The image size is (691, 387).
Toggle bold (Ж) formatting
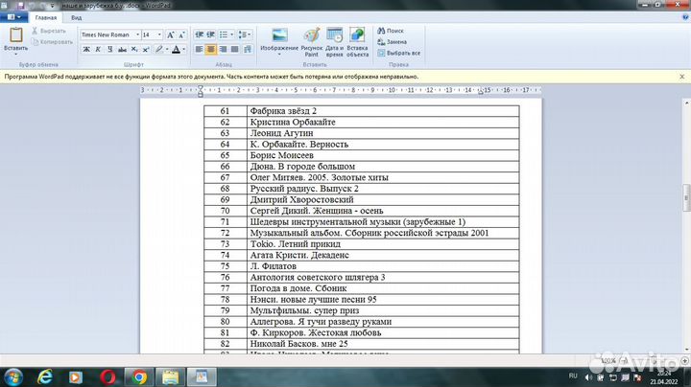coord(86,49)
